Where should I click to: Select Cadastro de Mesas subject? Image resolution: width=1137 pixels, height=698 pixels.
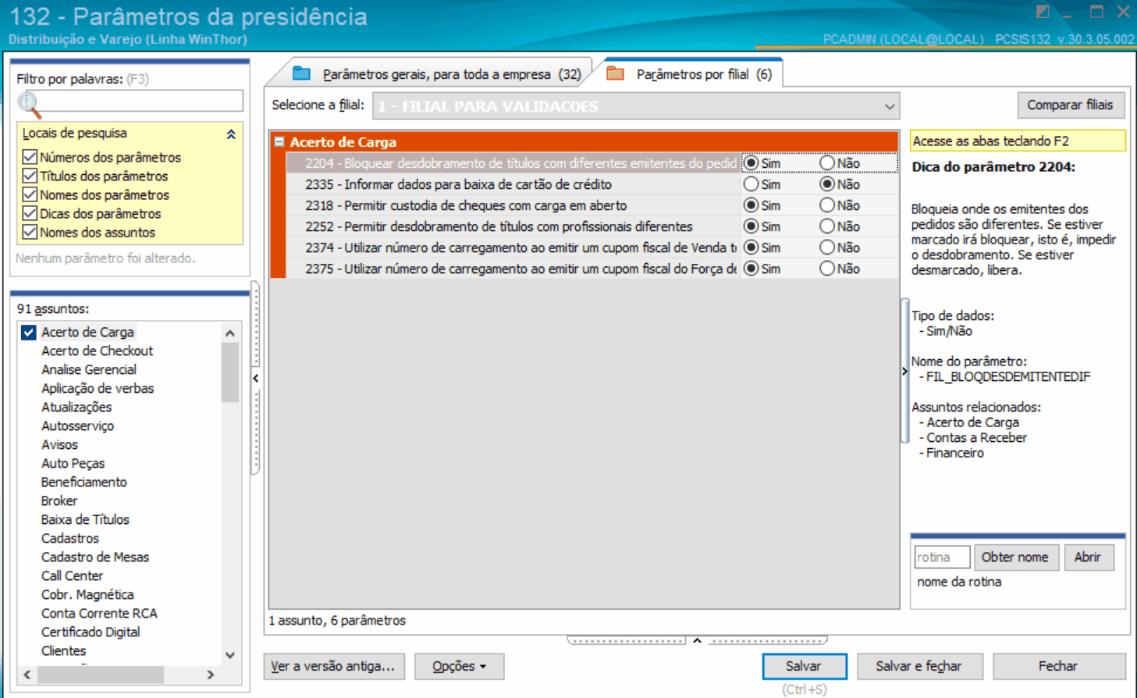[95, 557]
